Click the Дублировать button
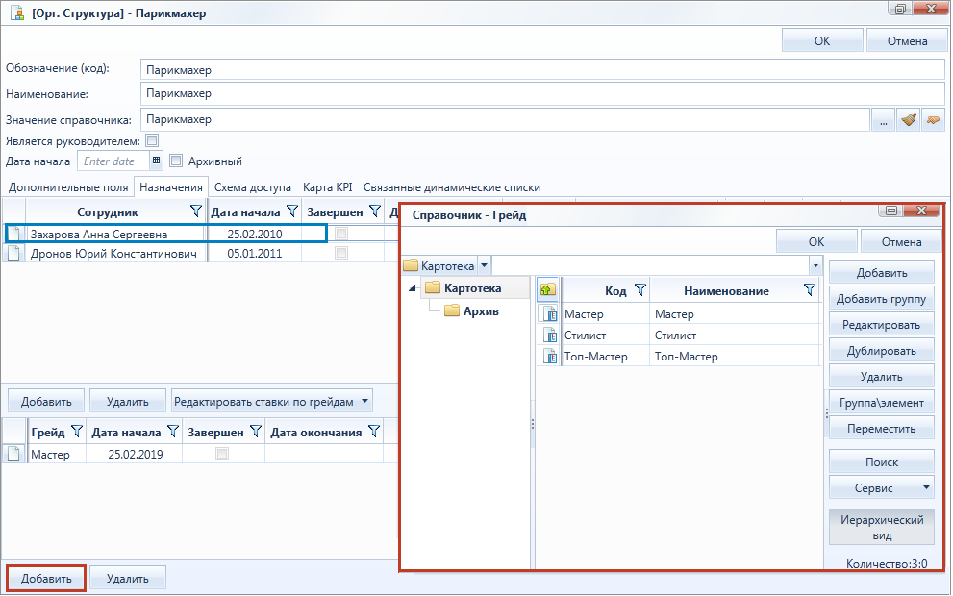Screen dimensions: 953x596 tap(881, 351)
